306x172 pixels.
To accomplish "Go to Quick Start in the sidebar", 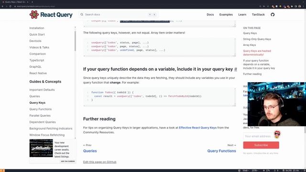I will click(37, 34).
